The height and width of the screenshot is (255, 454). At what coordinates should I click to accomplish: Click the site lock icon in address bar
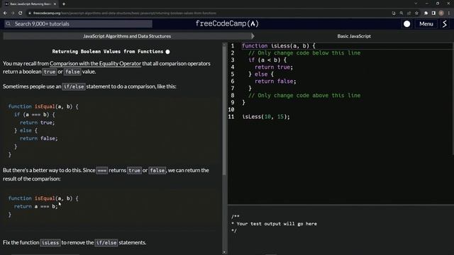[30, 13]
